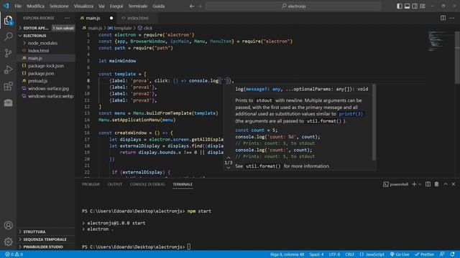This screenshot has width=460, height=258.
Task: Expand the SEQUENZA TEMPORALE section
Action: click(46, 239)
